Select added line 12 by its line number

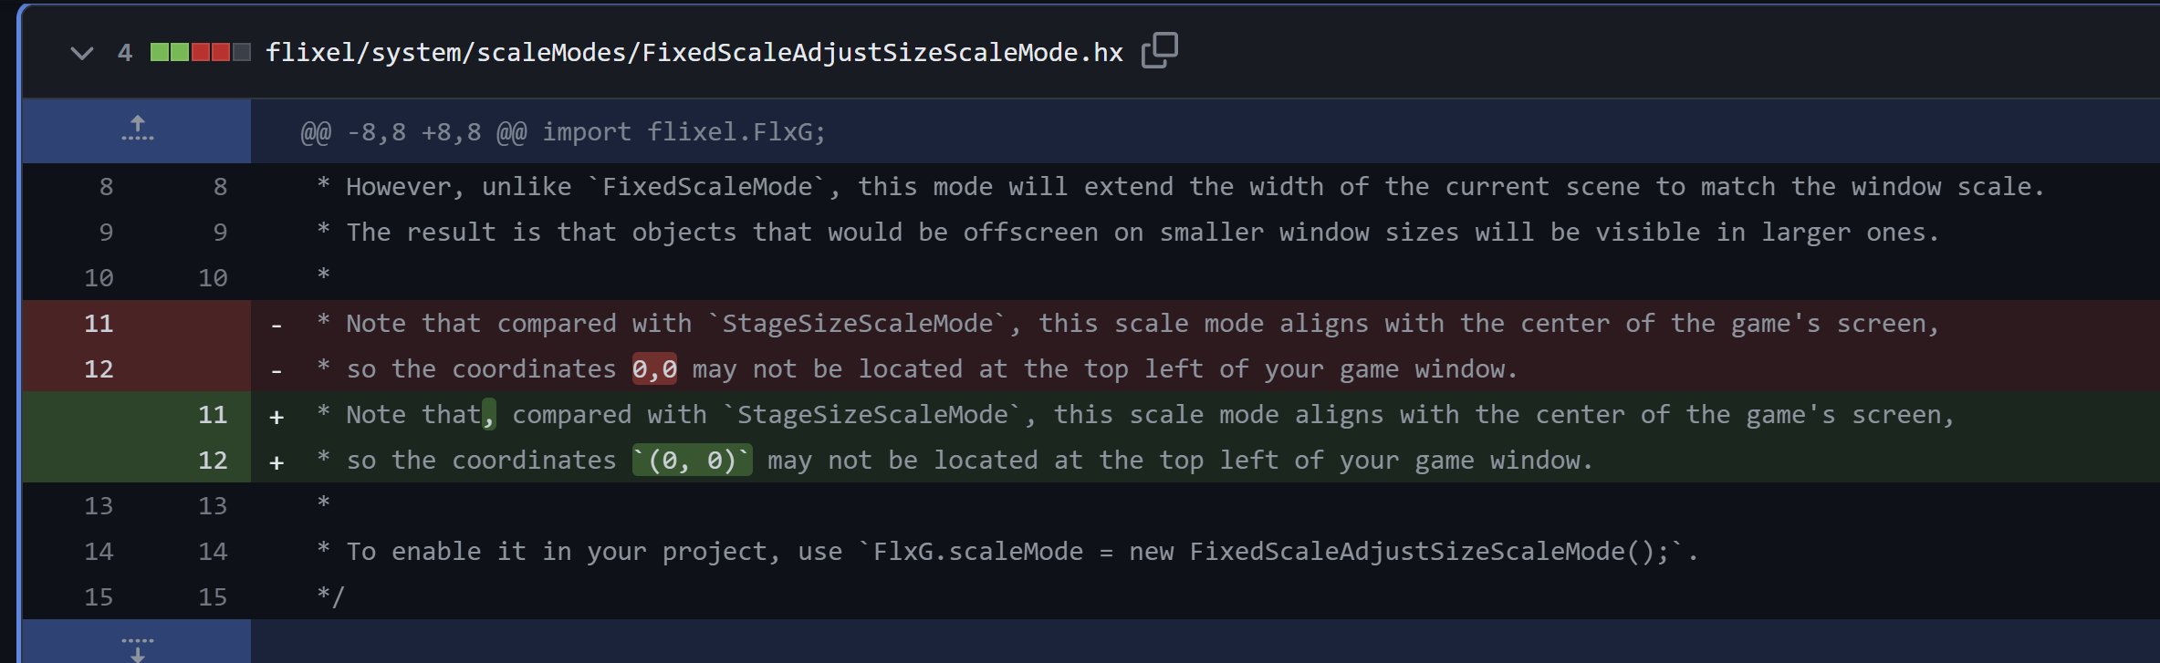[213, 460]
